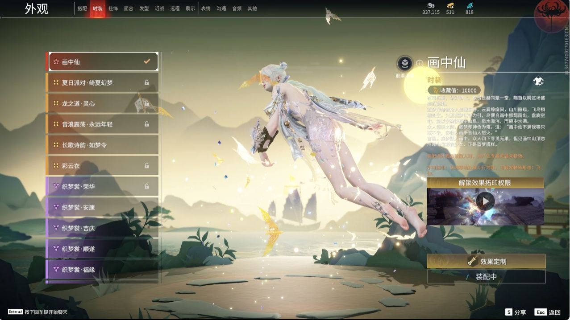Image resolution: width=570 pixels, height=320 pixels.
Task: Click the equipped checkmark on 画中仙
Action: point(146,62)
